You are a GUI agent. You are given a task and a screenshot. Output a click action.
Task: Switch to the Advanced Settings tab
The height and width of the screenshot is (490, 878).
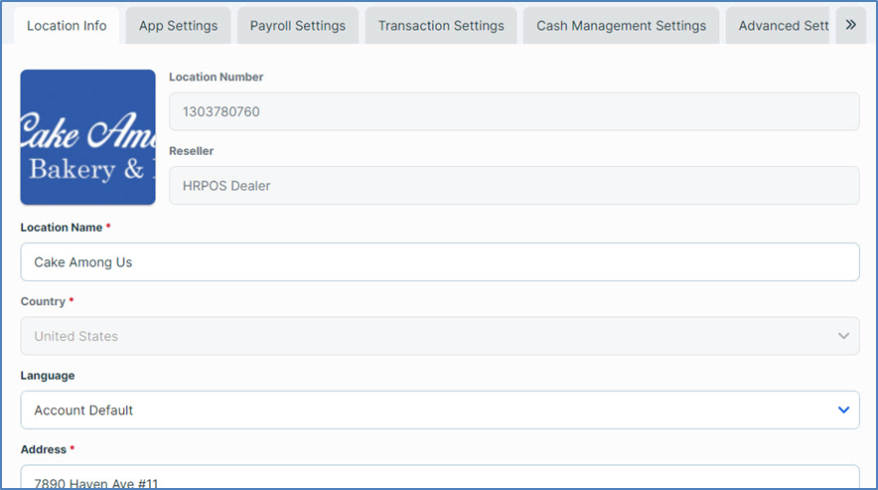pyautogui.click(x=783, y=26)
